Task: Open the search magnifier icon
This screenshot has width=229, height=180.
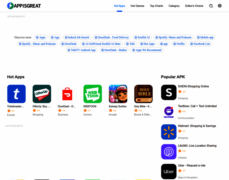Action: (211, 6)
